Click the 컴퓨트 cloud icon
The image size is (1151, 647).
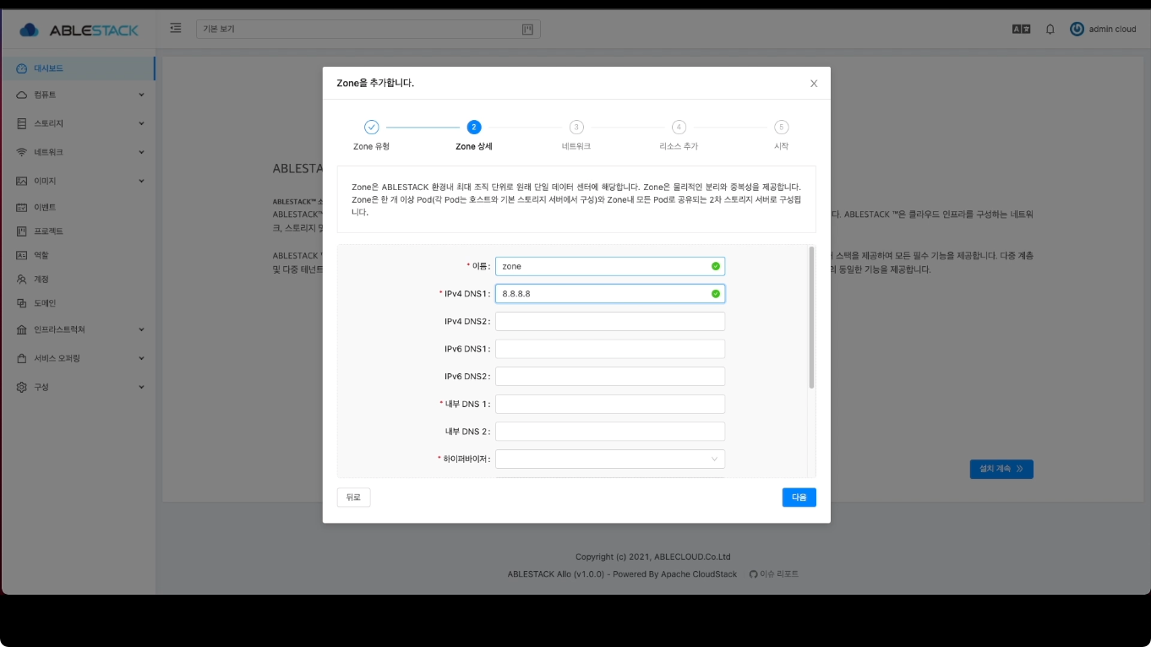[22, 95]
